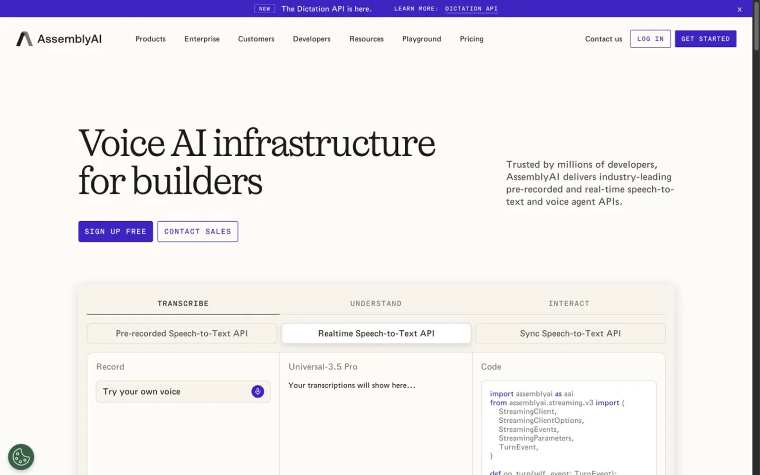Viewport: 760px width, 475px height.
Task: Dismiss the Dictation API banner
Action: tap(739, 9)
